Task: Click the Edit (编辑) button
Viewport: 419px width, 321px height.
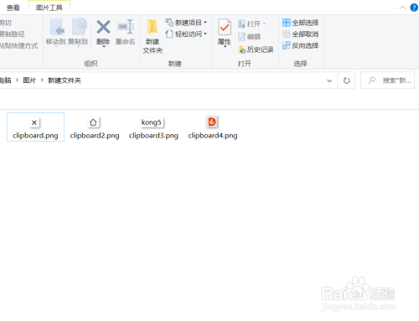Action: click(x=249, y=37)
